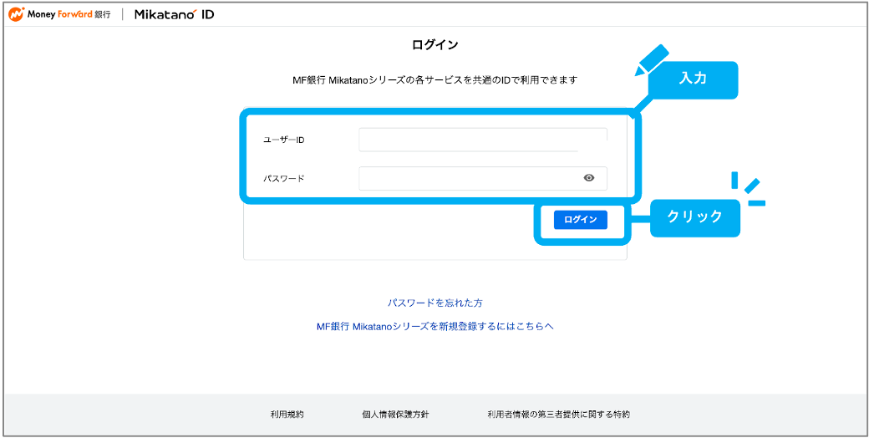Click the ユーザーID input field
869x438 pixels.
click(x=483, y=140)
